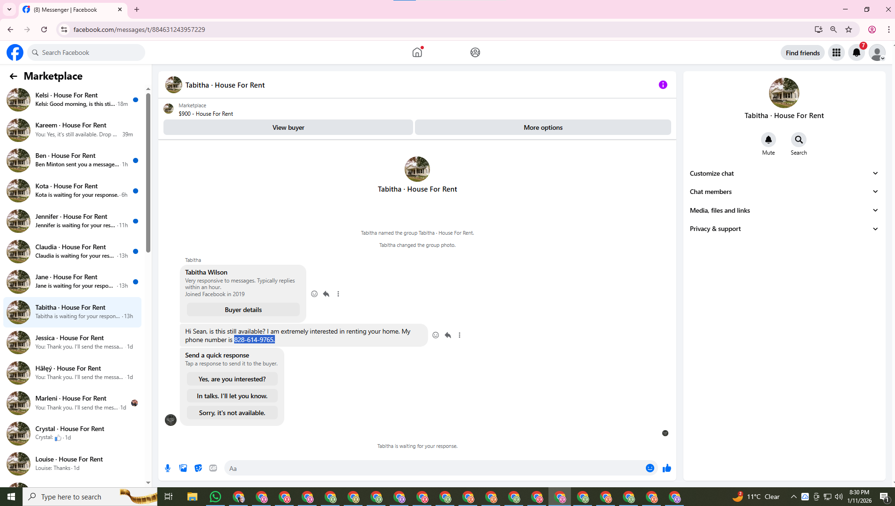Expand Privacy & support section

pos(784,229)
